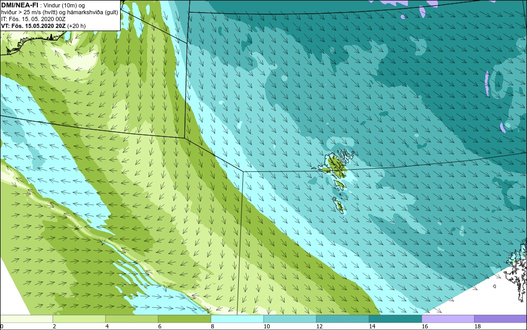
Task: Click the legend value label 10
Action: click(x=267, y=326)
